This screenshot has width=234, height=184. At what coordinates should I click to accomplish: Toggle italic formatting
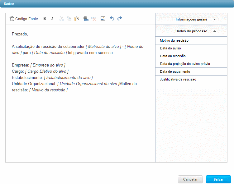pos(52,19)
